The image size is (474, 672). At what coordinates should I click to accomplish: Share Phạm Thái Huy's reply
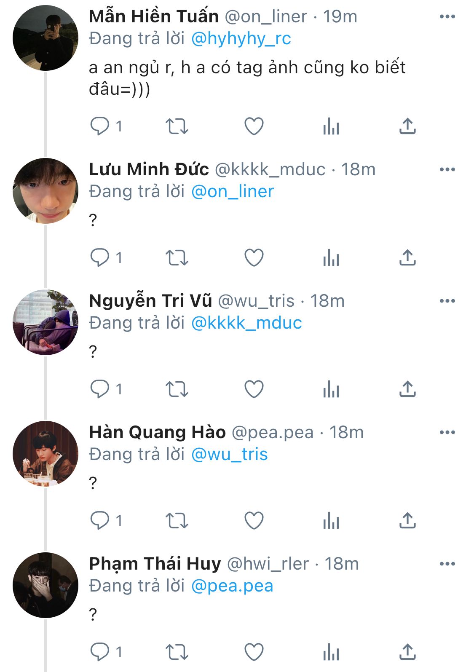tap(407, 652)
